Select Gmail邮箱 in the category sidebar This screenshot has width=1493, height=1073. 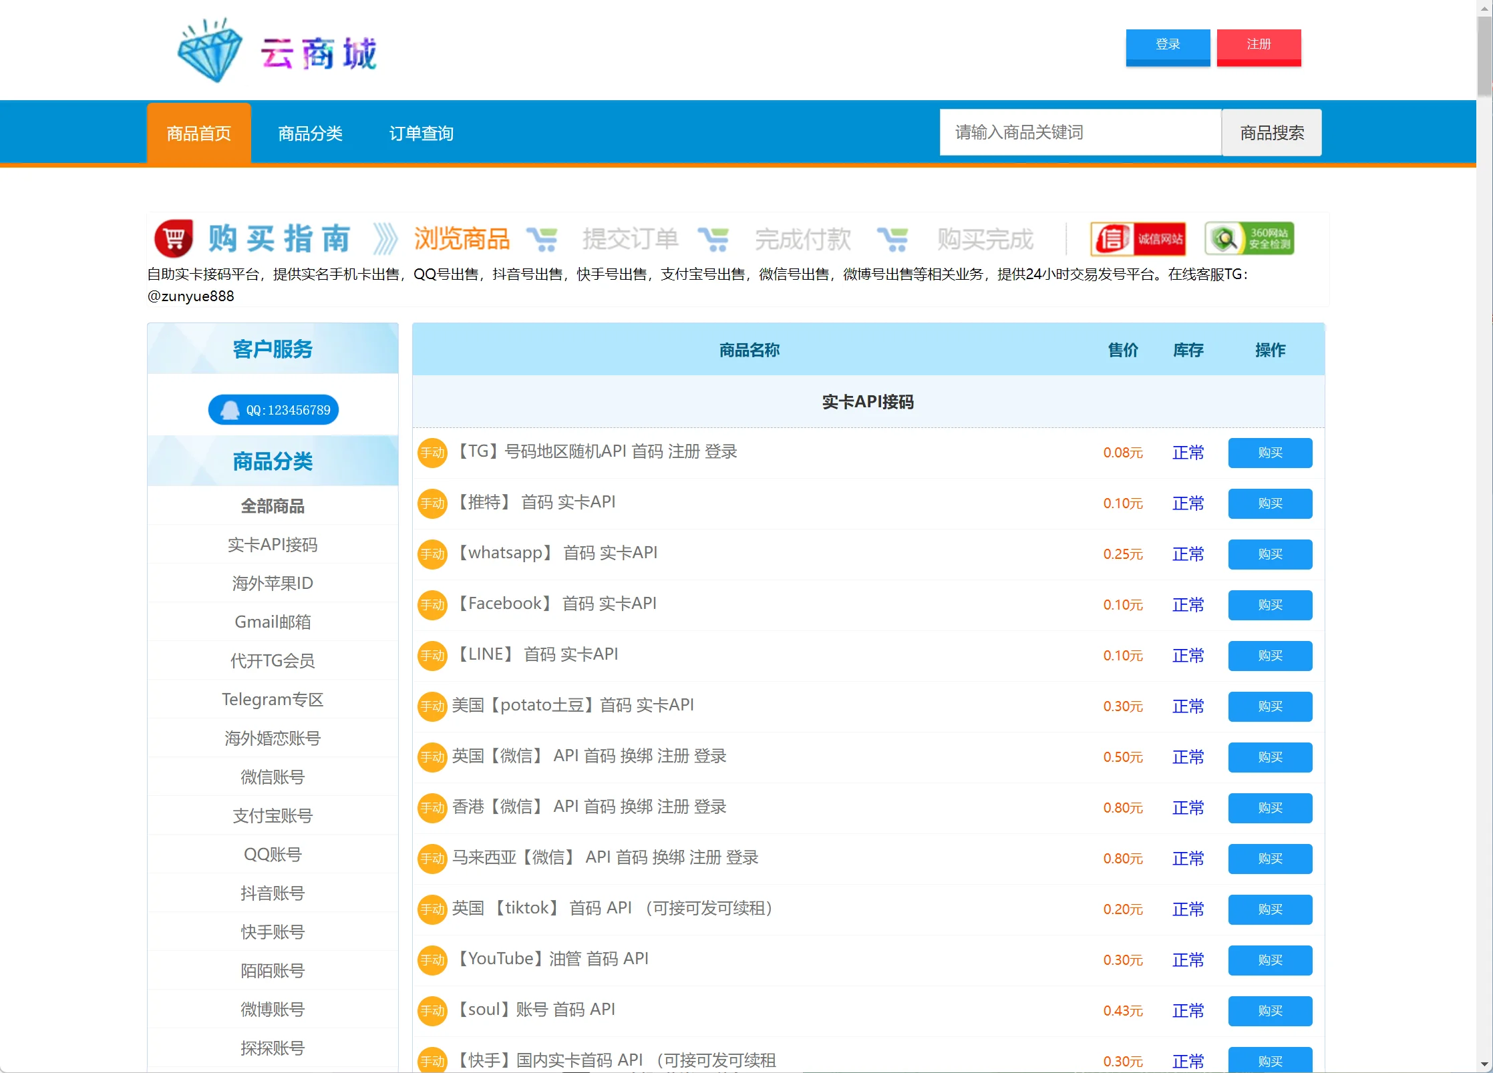pos(273,622)
